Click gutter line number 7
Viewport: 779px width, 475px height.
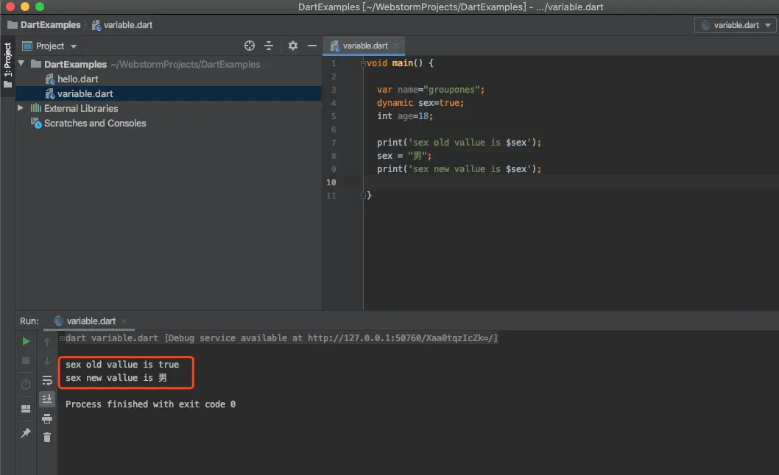334,143
